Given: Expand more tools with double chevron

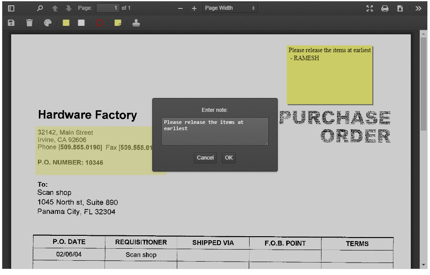Looking at the screenshot, I should (418, 8).
